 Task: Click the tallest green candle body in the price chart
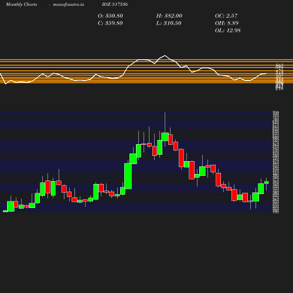click(128, 176)
